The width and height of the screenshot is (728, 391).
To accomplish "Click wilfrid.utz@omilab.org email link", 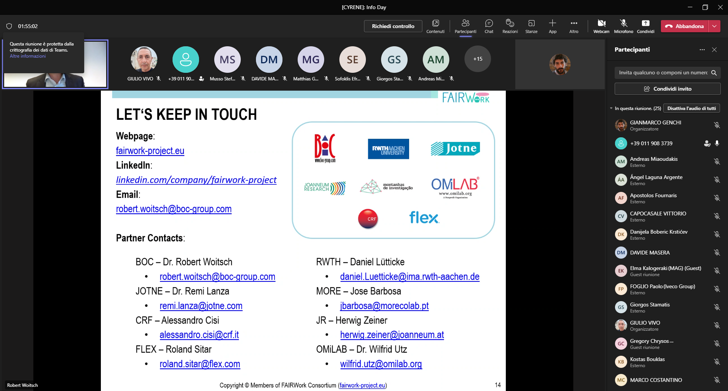I will point(381,364).
